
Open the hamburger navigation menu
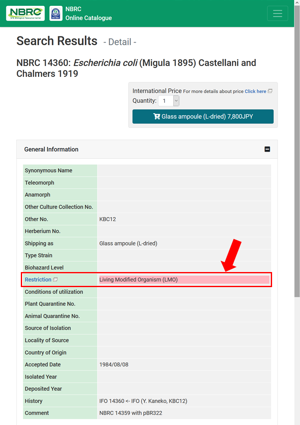[x=277, y=13]
